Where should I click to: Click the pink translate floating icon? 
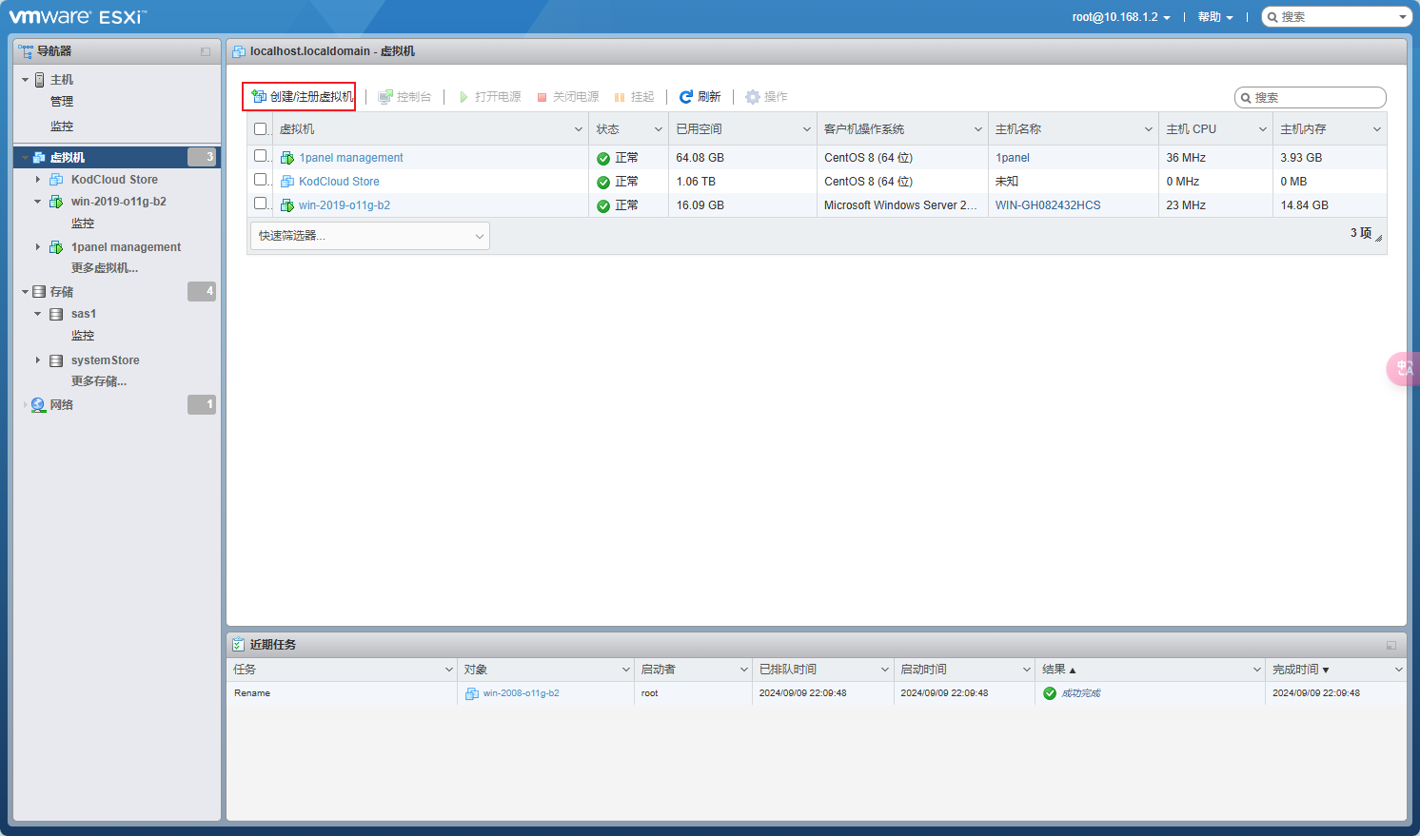[1403, 368]
